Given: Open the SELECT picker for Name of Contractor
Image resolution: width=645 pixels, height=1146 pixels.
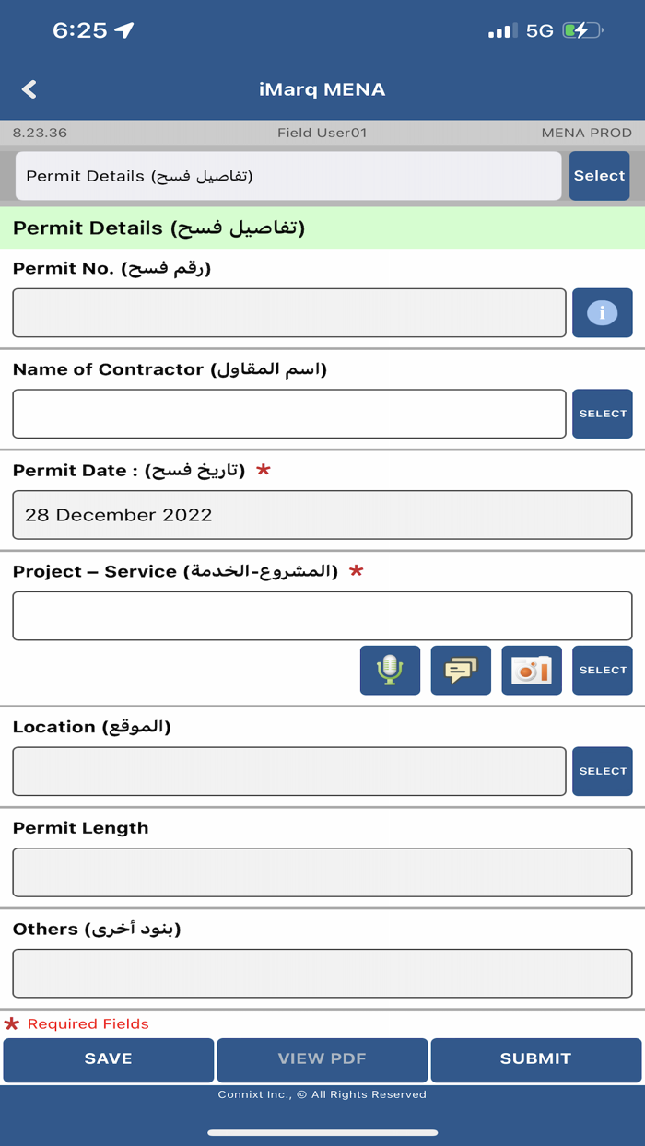Looking at the screenshot, I should (602, 413).
